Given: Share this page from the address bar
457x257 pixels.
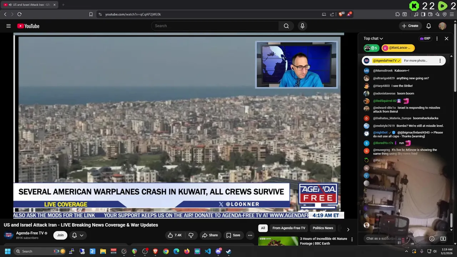Looking at the screenshot, I should click(332, 14).
